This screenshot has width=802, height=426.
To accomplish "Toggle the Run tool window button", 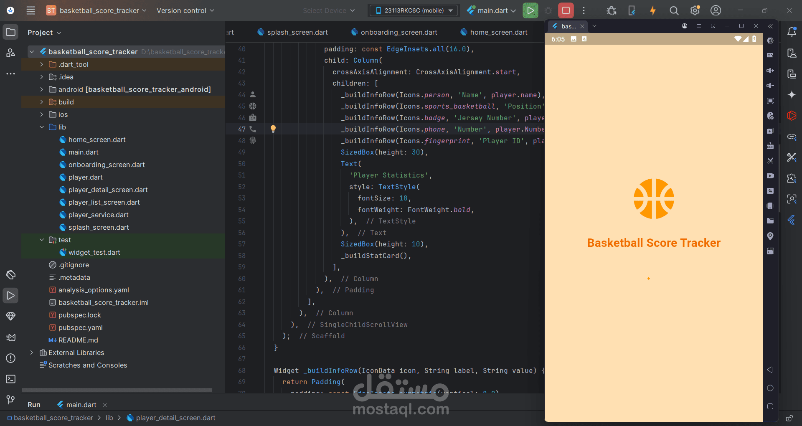I will coord(11,296).
